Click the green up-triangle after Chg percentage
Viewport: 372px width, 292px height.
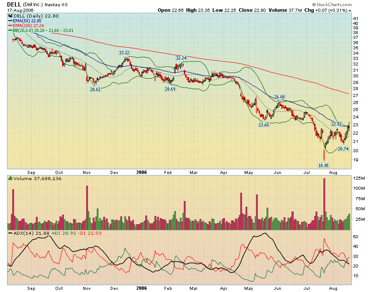[x=350, y=10]
